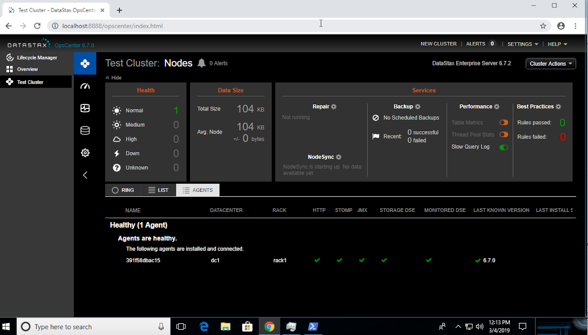
Task: Click the DataStax logo
Action: [x=29, y=44]
